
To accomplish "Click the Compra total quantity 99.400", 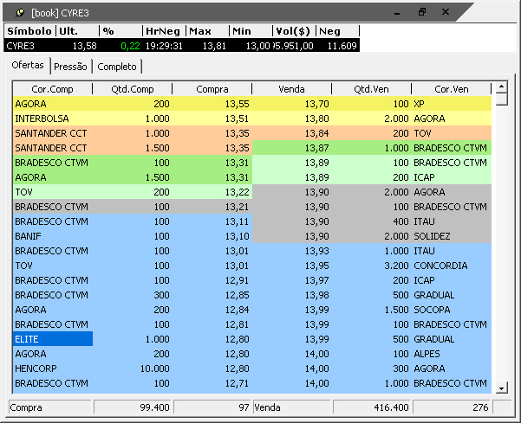I will [x=133, y=407].
